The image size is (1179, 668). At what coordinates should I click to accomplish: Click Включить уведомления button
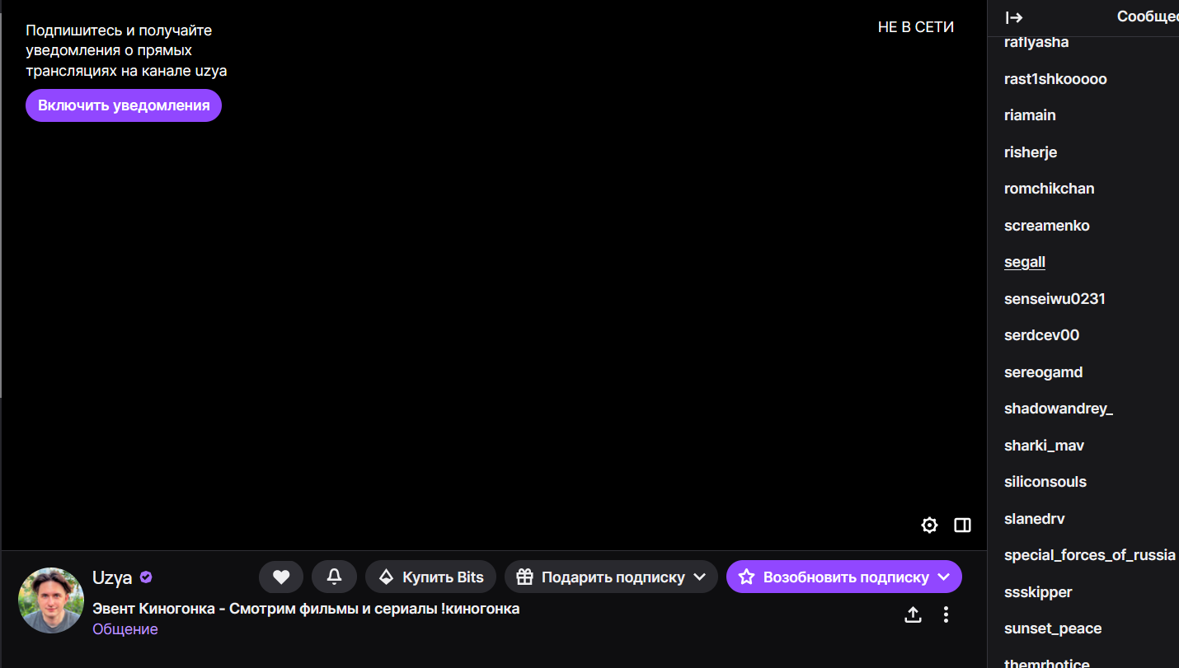point(124,105)
